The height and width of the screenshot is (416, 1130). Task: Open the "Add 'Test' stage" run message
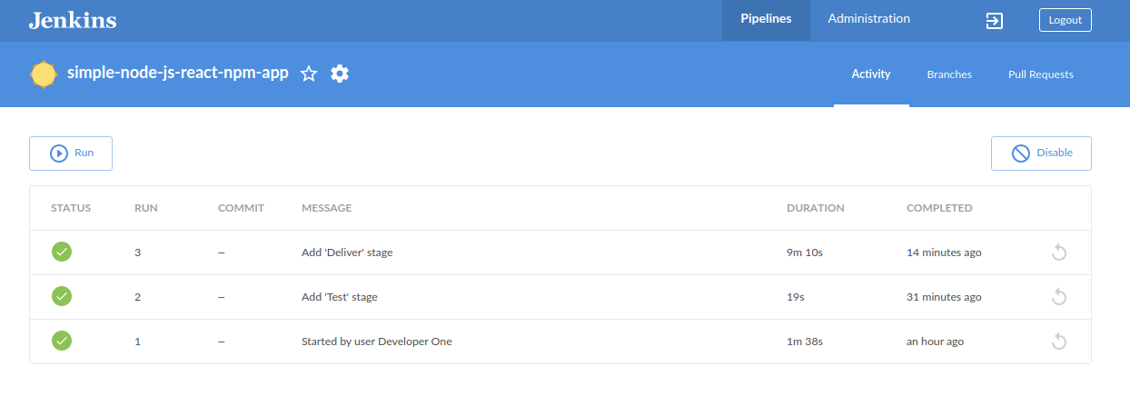[340, 297]
